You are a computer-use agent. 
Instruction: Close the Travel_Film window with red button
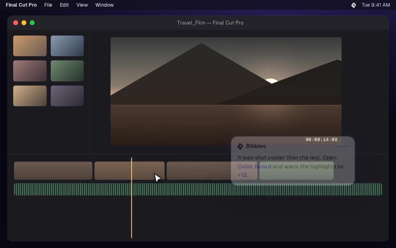(x=16, y=23)
